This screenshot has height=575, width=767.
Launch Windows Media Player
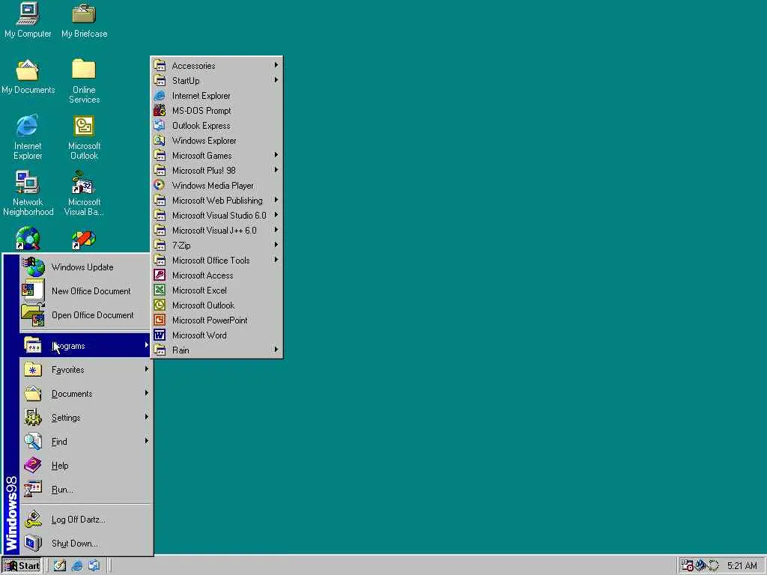(216, 186)
